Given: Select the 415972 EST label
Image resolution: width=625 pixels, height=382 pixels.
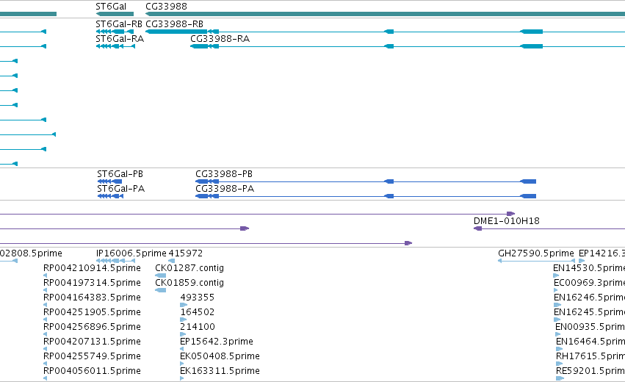Looking at the screenshot, I should click(185, 253).
